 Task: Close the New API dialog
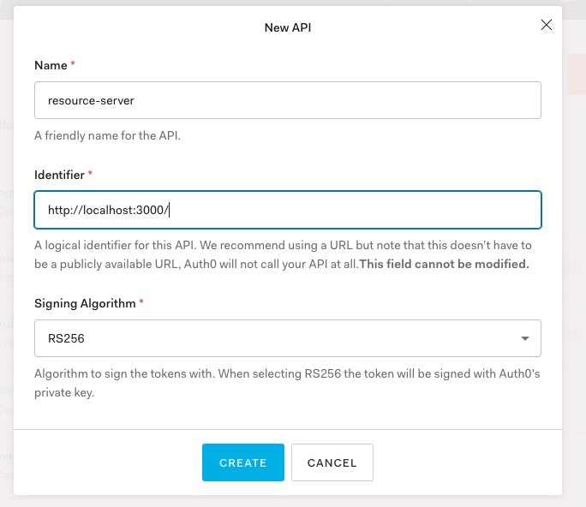click(547, 26)
